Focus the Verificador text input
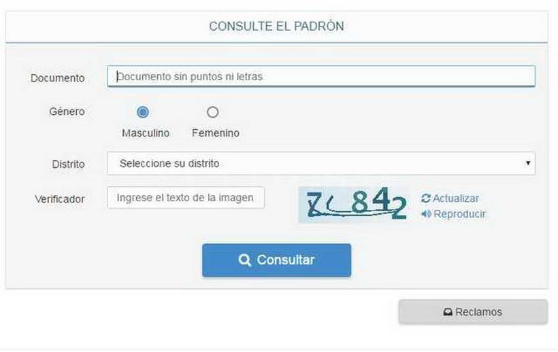Screen dimensions: 558x352 click(186, 198)
